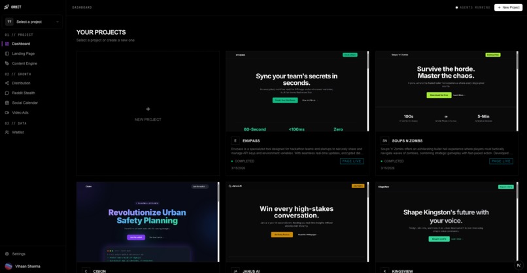527x273 pixels.
Task: Click the CISION project title
Action: point(99,271)
